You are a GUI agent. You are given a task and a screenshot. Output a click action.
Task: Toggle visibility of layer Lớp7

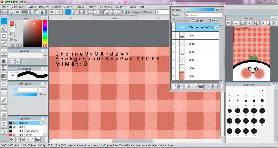pos(173,68)
